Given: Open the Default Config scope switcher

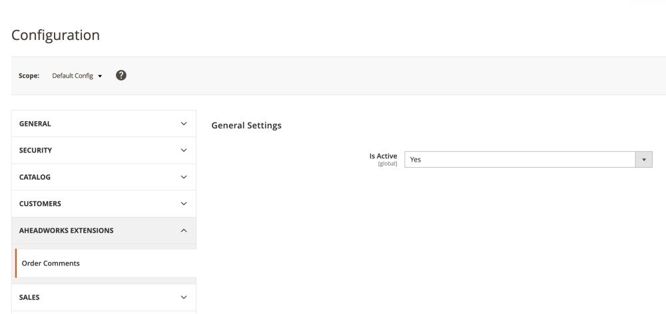Looking at the screenshot, I should (x=77, y=76).
